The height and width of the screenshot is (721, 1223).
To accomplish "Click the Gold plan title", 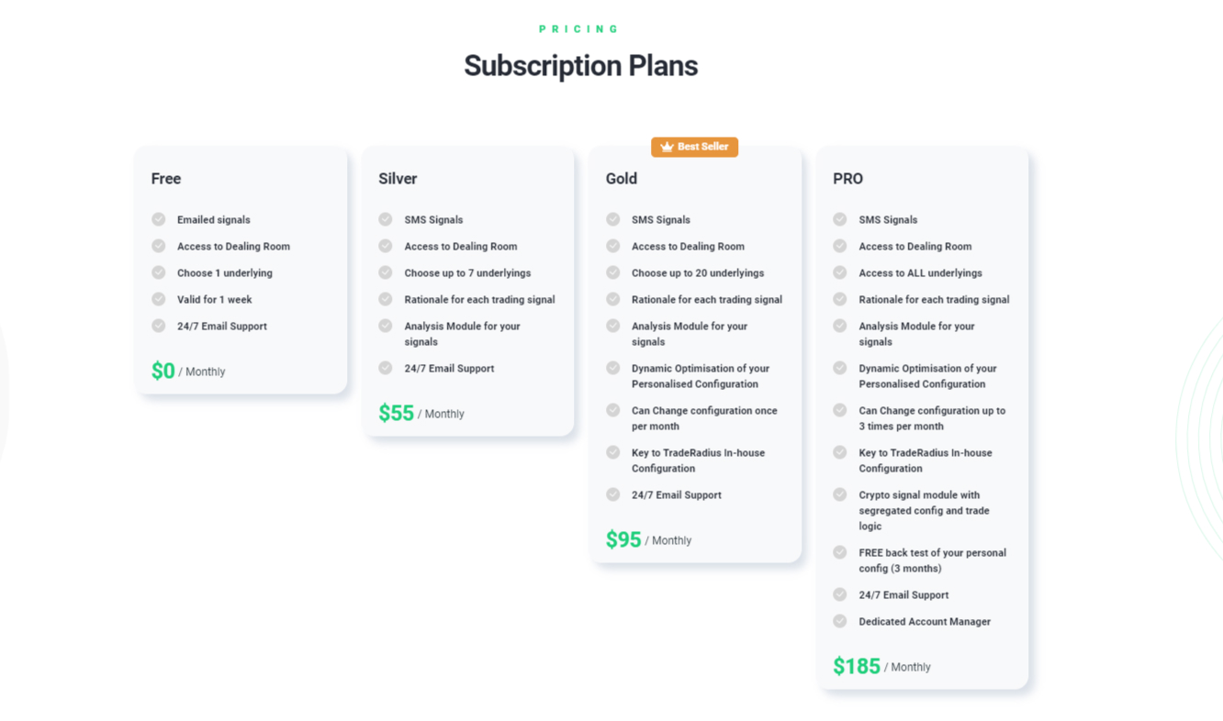I will tap(622, 179).
